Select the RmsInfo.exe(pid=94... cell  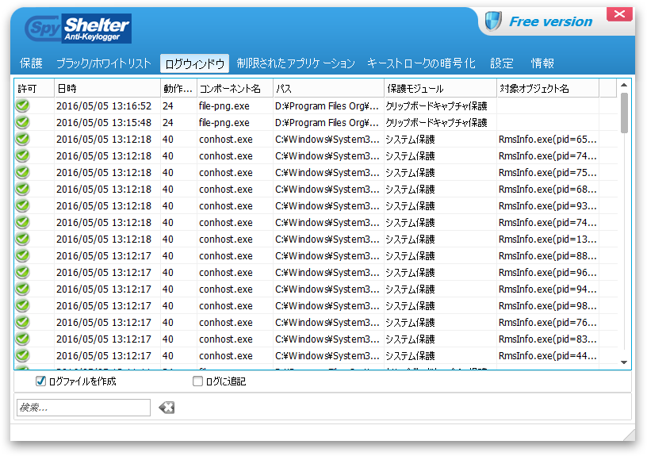click(x=548, y=289)
